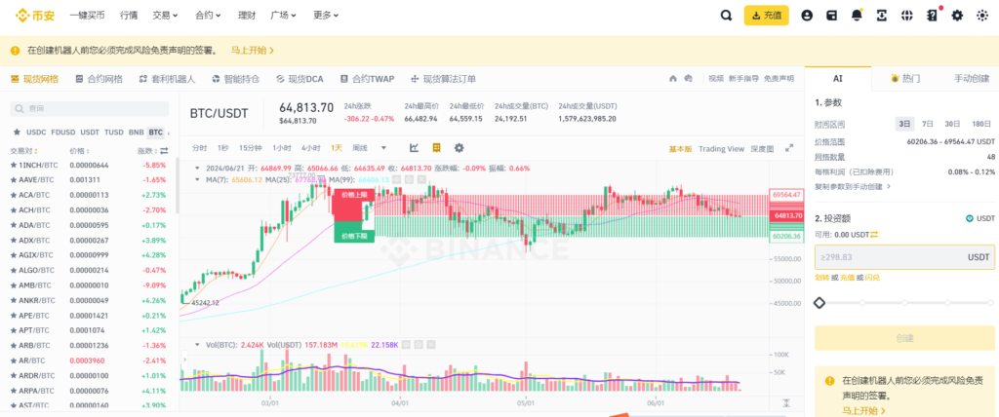Click the search magnifier icon in header
This screenshot has height=417, width=999.
tap(726, 16)
